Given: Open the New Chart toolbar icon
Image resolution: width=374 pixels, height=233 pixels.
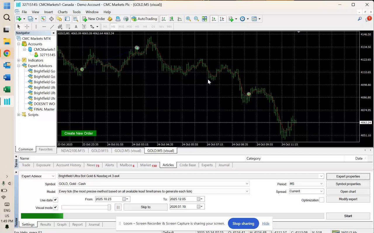Looking at the screenshot, I should click(x=19, y=19).
